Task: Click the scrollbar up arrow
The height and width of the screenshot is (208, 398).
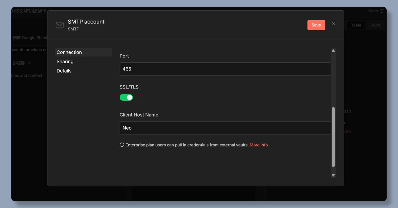Action: tap(333, 51)
